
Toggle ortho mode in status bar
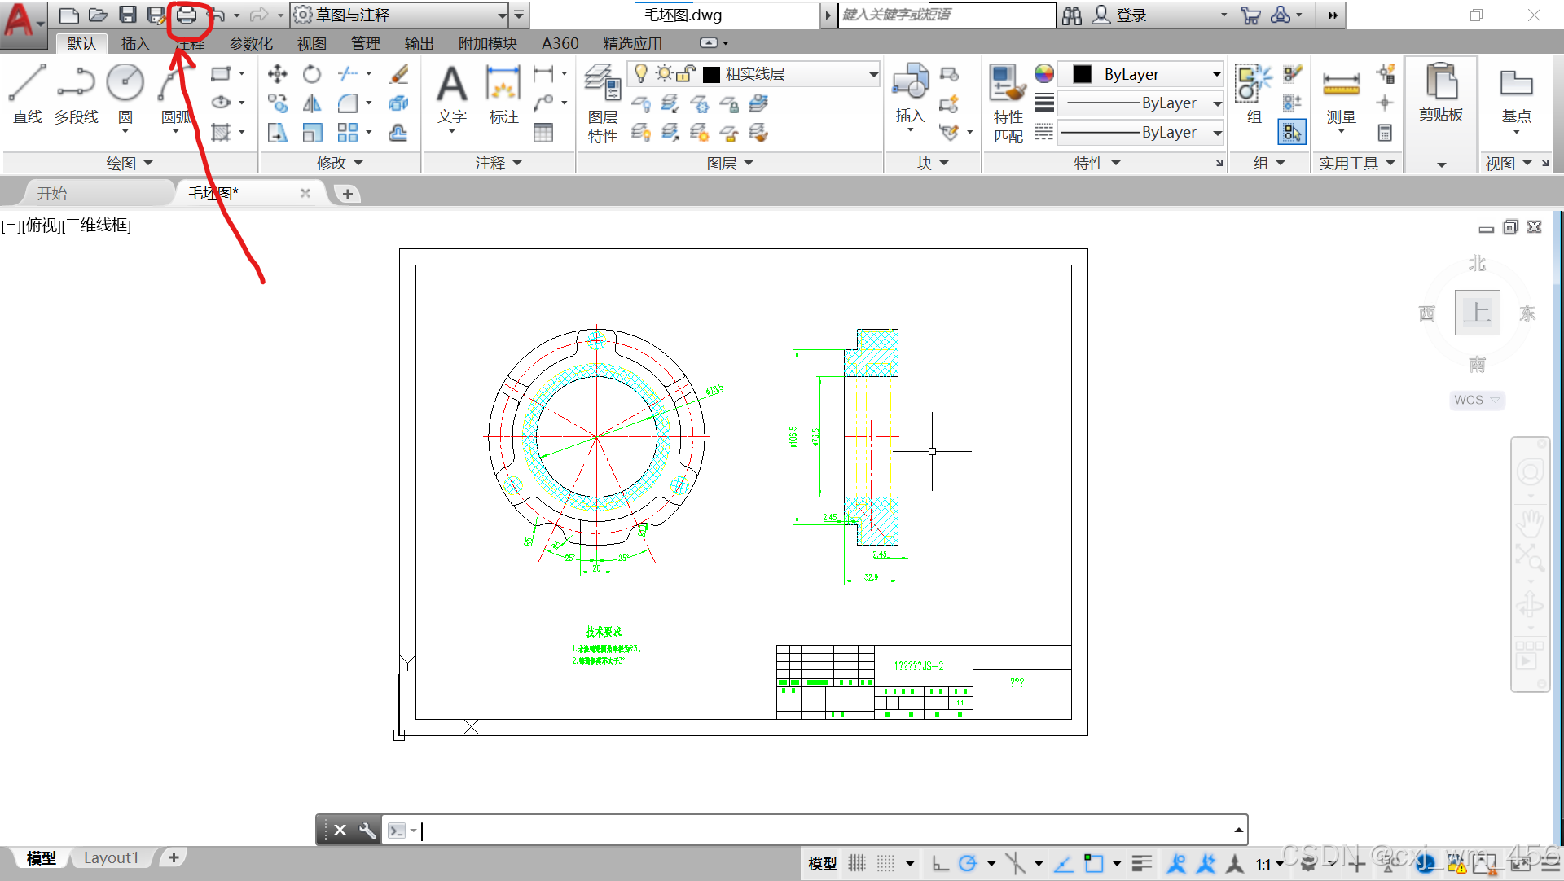tap(940, 863)
